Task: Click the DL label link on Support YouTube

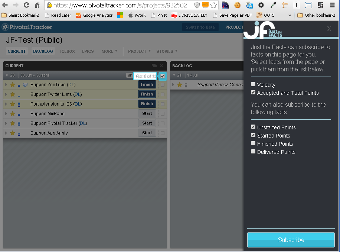Action: tap(71, 85)
